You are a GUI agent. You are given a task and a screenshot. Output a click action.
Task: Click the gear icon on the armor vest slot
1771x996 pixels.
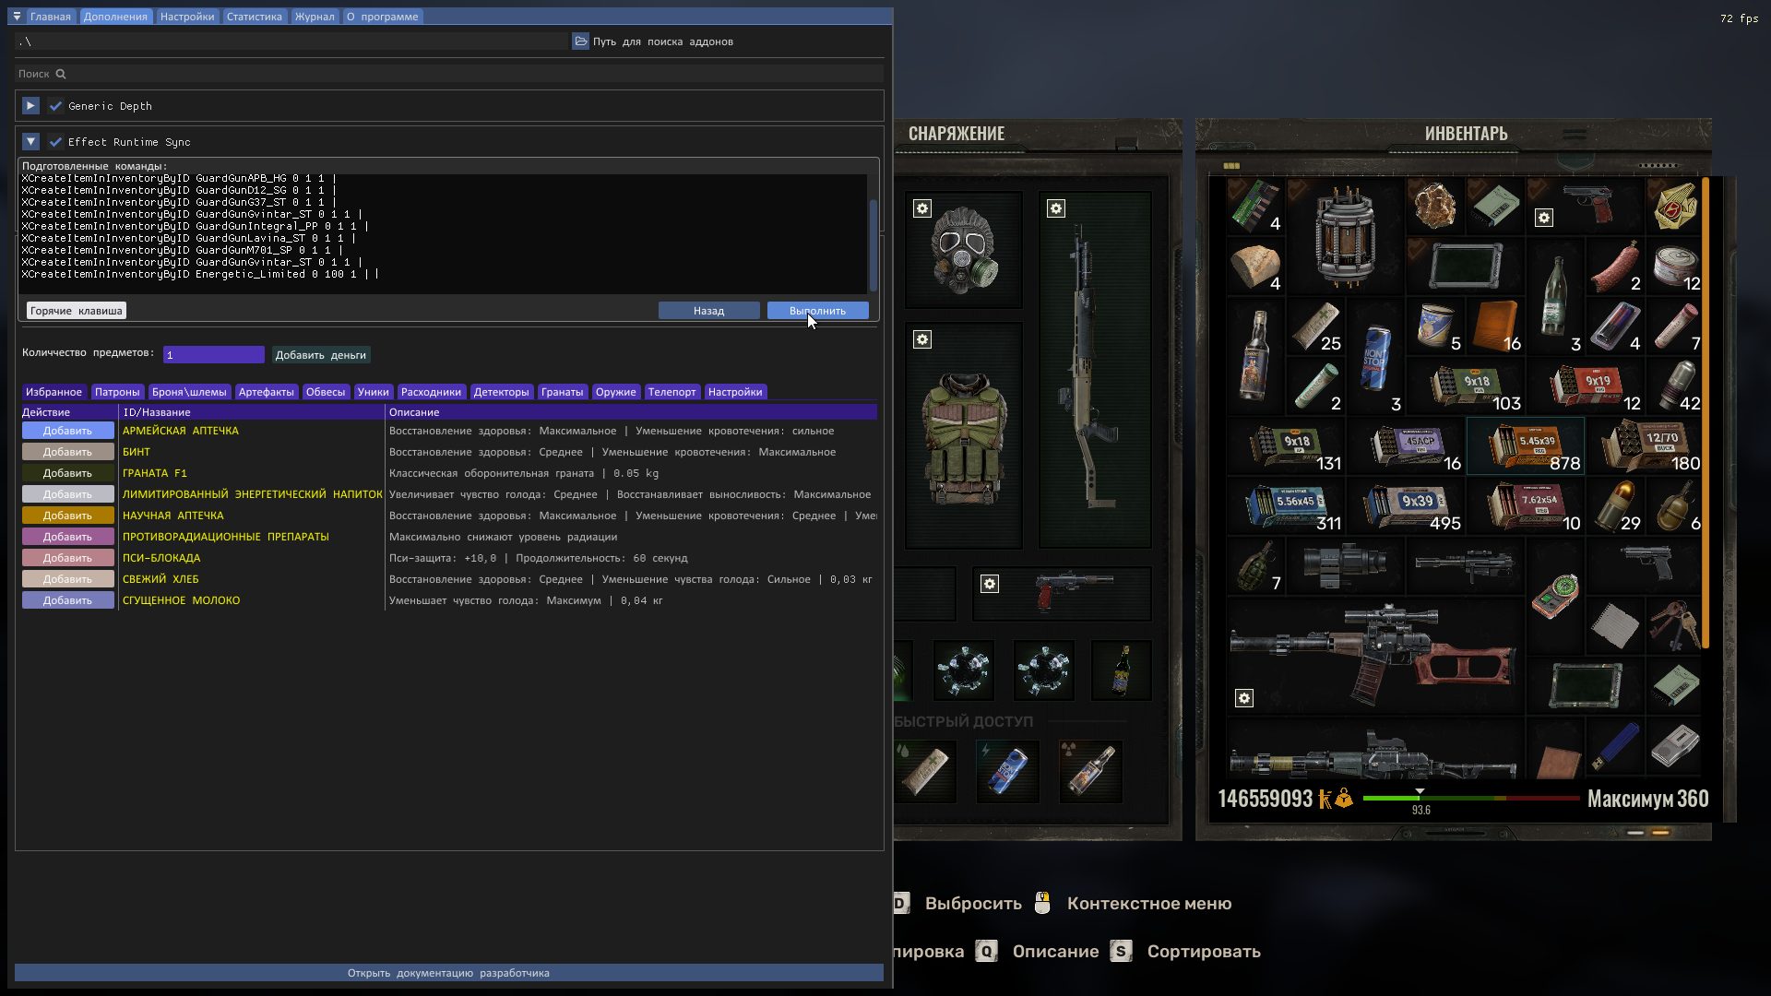(922, 339)
